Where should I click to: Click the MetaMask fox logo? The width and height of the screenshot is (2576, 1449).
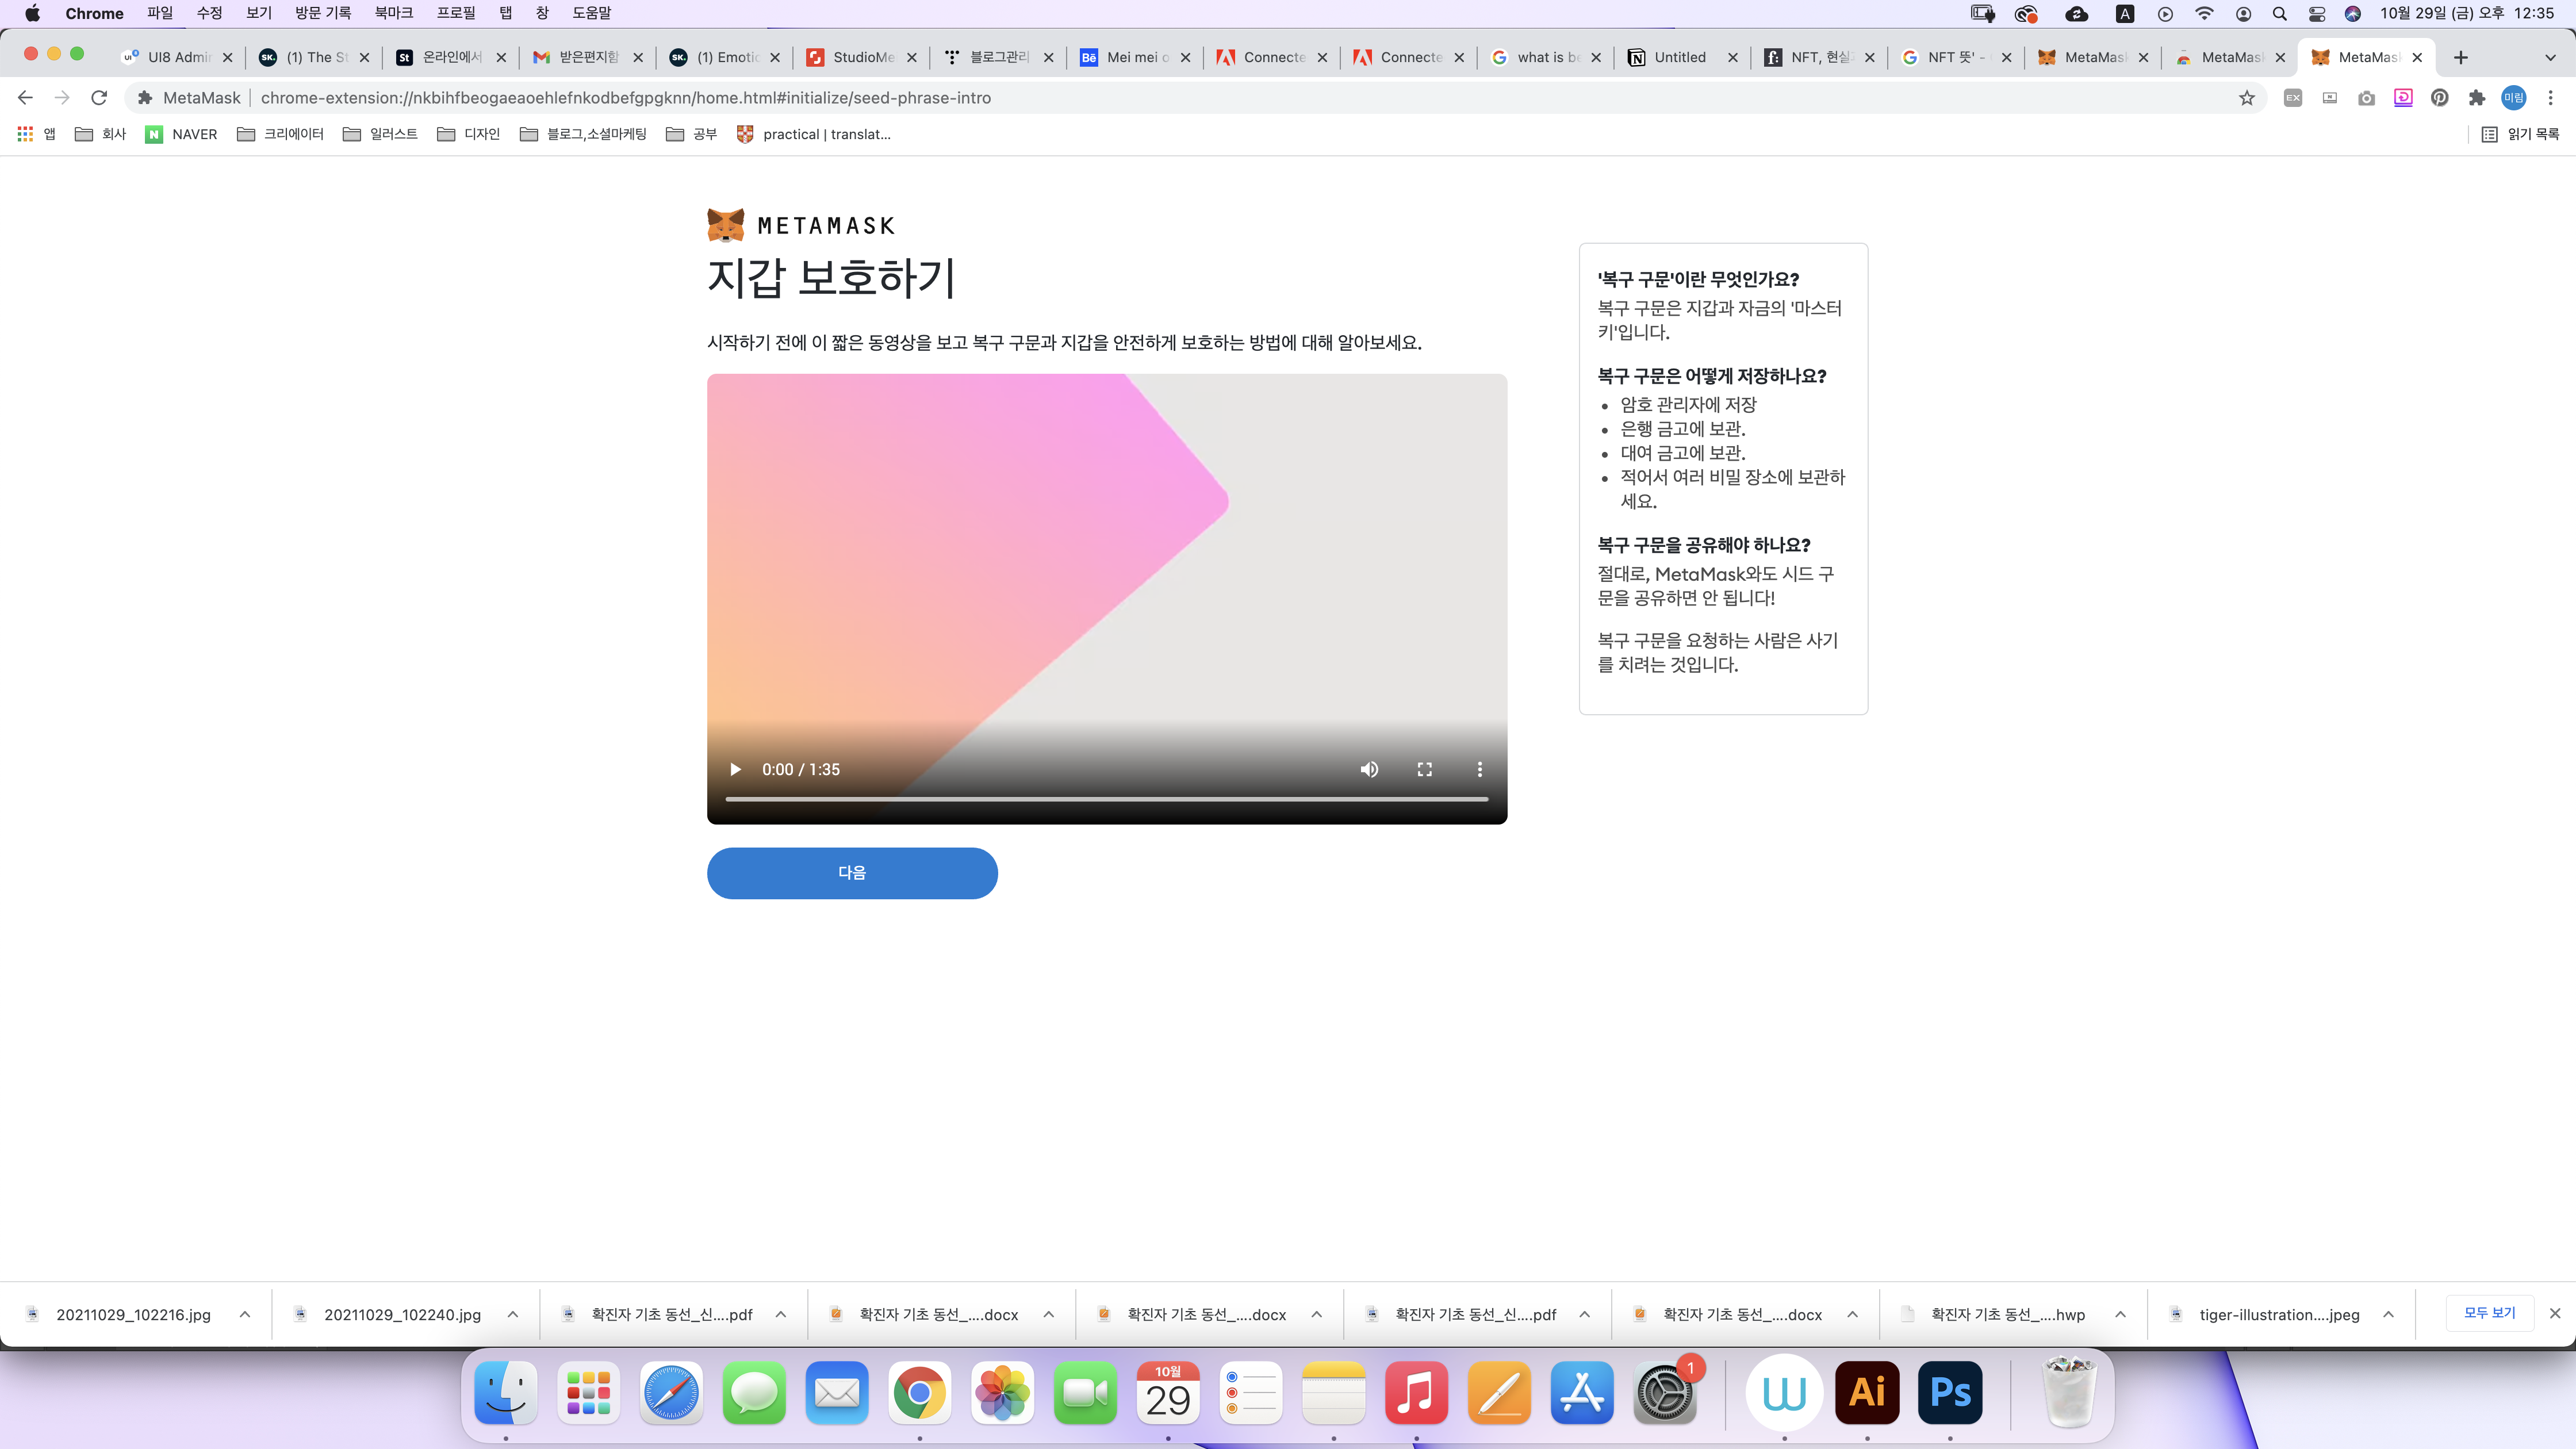click(726, 225)
